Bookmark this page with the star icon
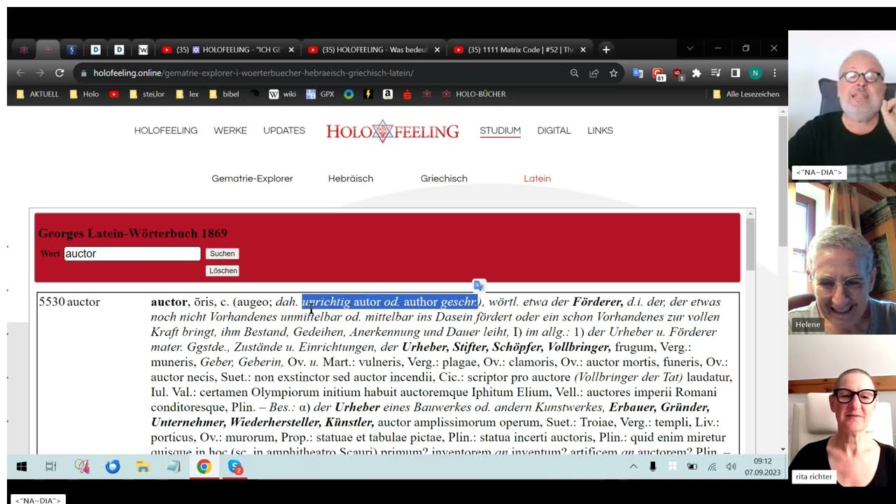 coord(613,73)
